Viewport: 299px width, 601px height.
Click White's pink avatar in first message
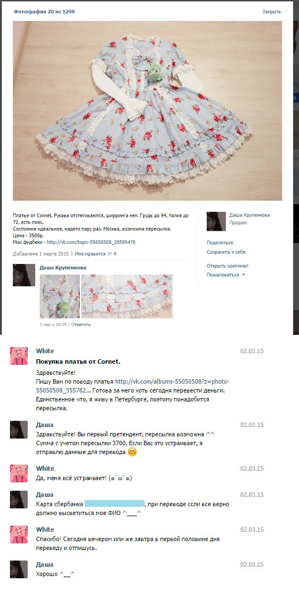(x=19, y=356)
